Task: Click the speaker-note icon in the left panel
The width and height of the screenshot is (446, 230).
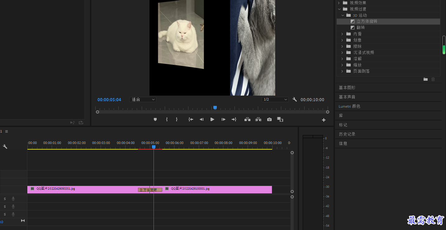Action: [x=72, y=123]
